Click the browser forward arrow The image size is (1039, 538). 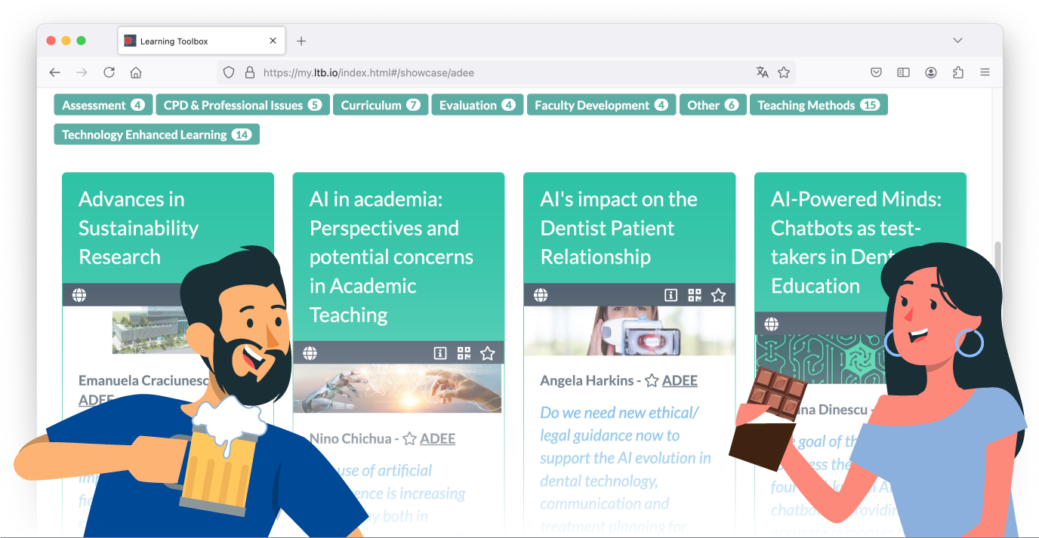coord(82,72)
